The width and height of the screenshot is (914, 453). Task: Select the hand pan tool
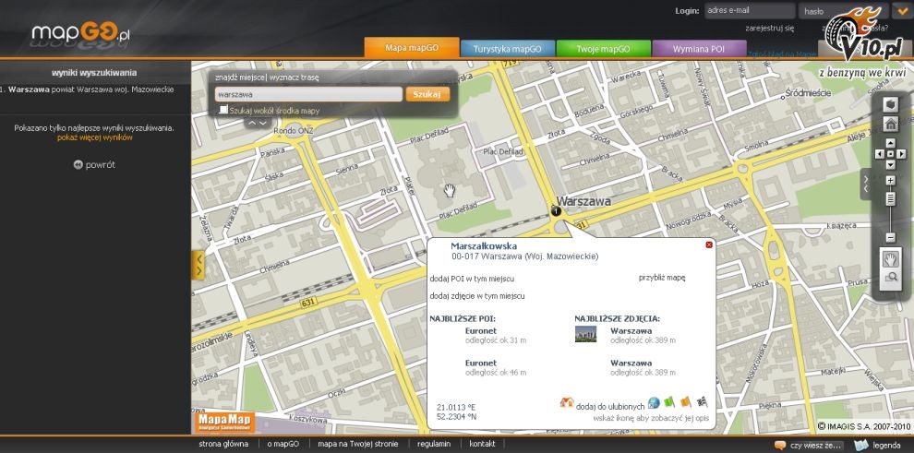890,259
